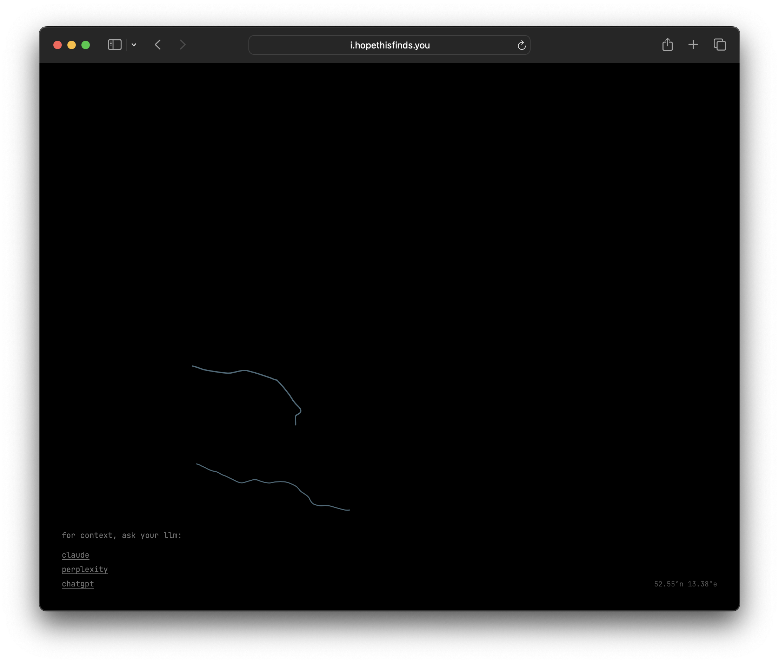Open the claude link
The width and height of the screenshot is (779, 663).
tap(75, 555)
